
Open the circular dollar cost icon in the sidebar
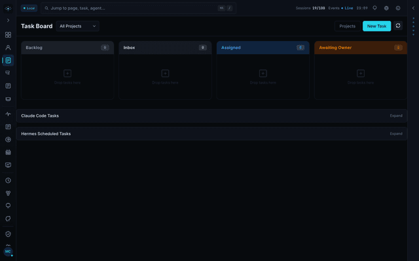[8, 140]
